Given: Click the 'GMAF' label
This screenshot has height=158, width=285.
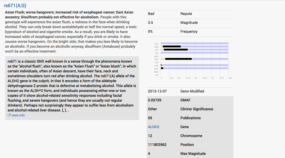Looking at the screenshot, I should click(185, 100).
